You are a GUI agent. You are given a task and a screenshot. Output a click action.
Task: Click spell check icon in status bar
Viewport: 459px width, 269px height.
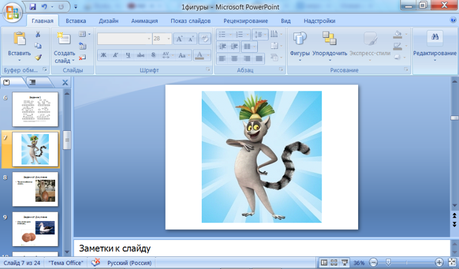[95, 262]
